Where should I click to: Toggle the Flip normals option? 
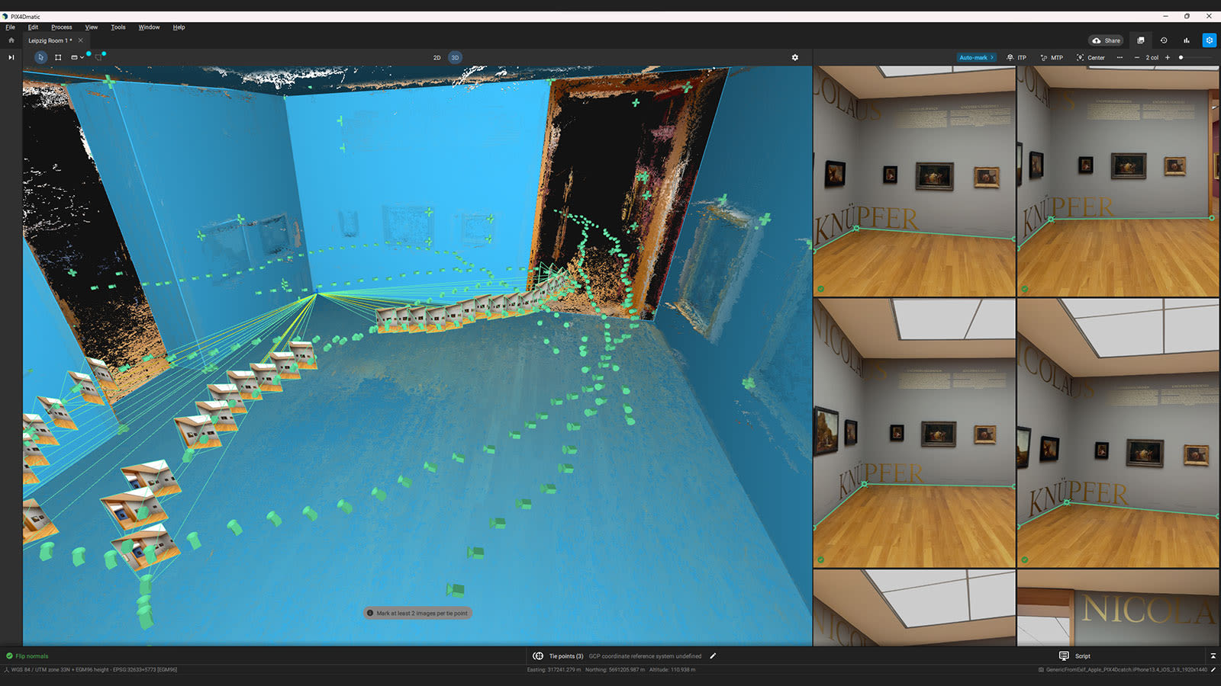click(27, 656)
